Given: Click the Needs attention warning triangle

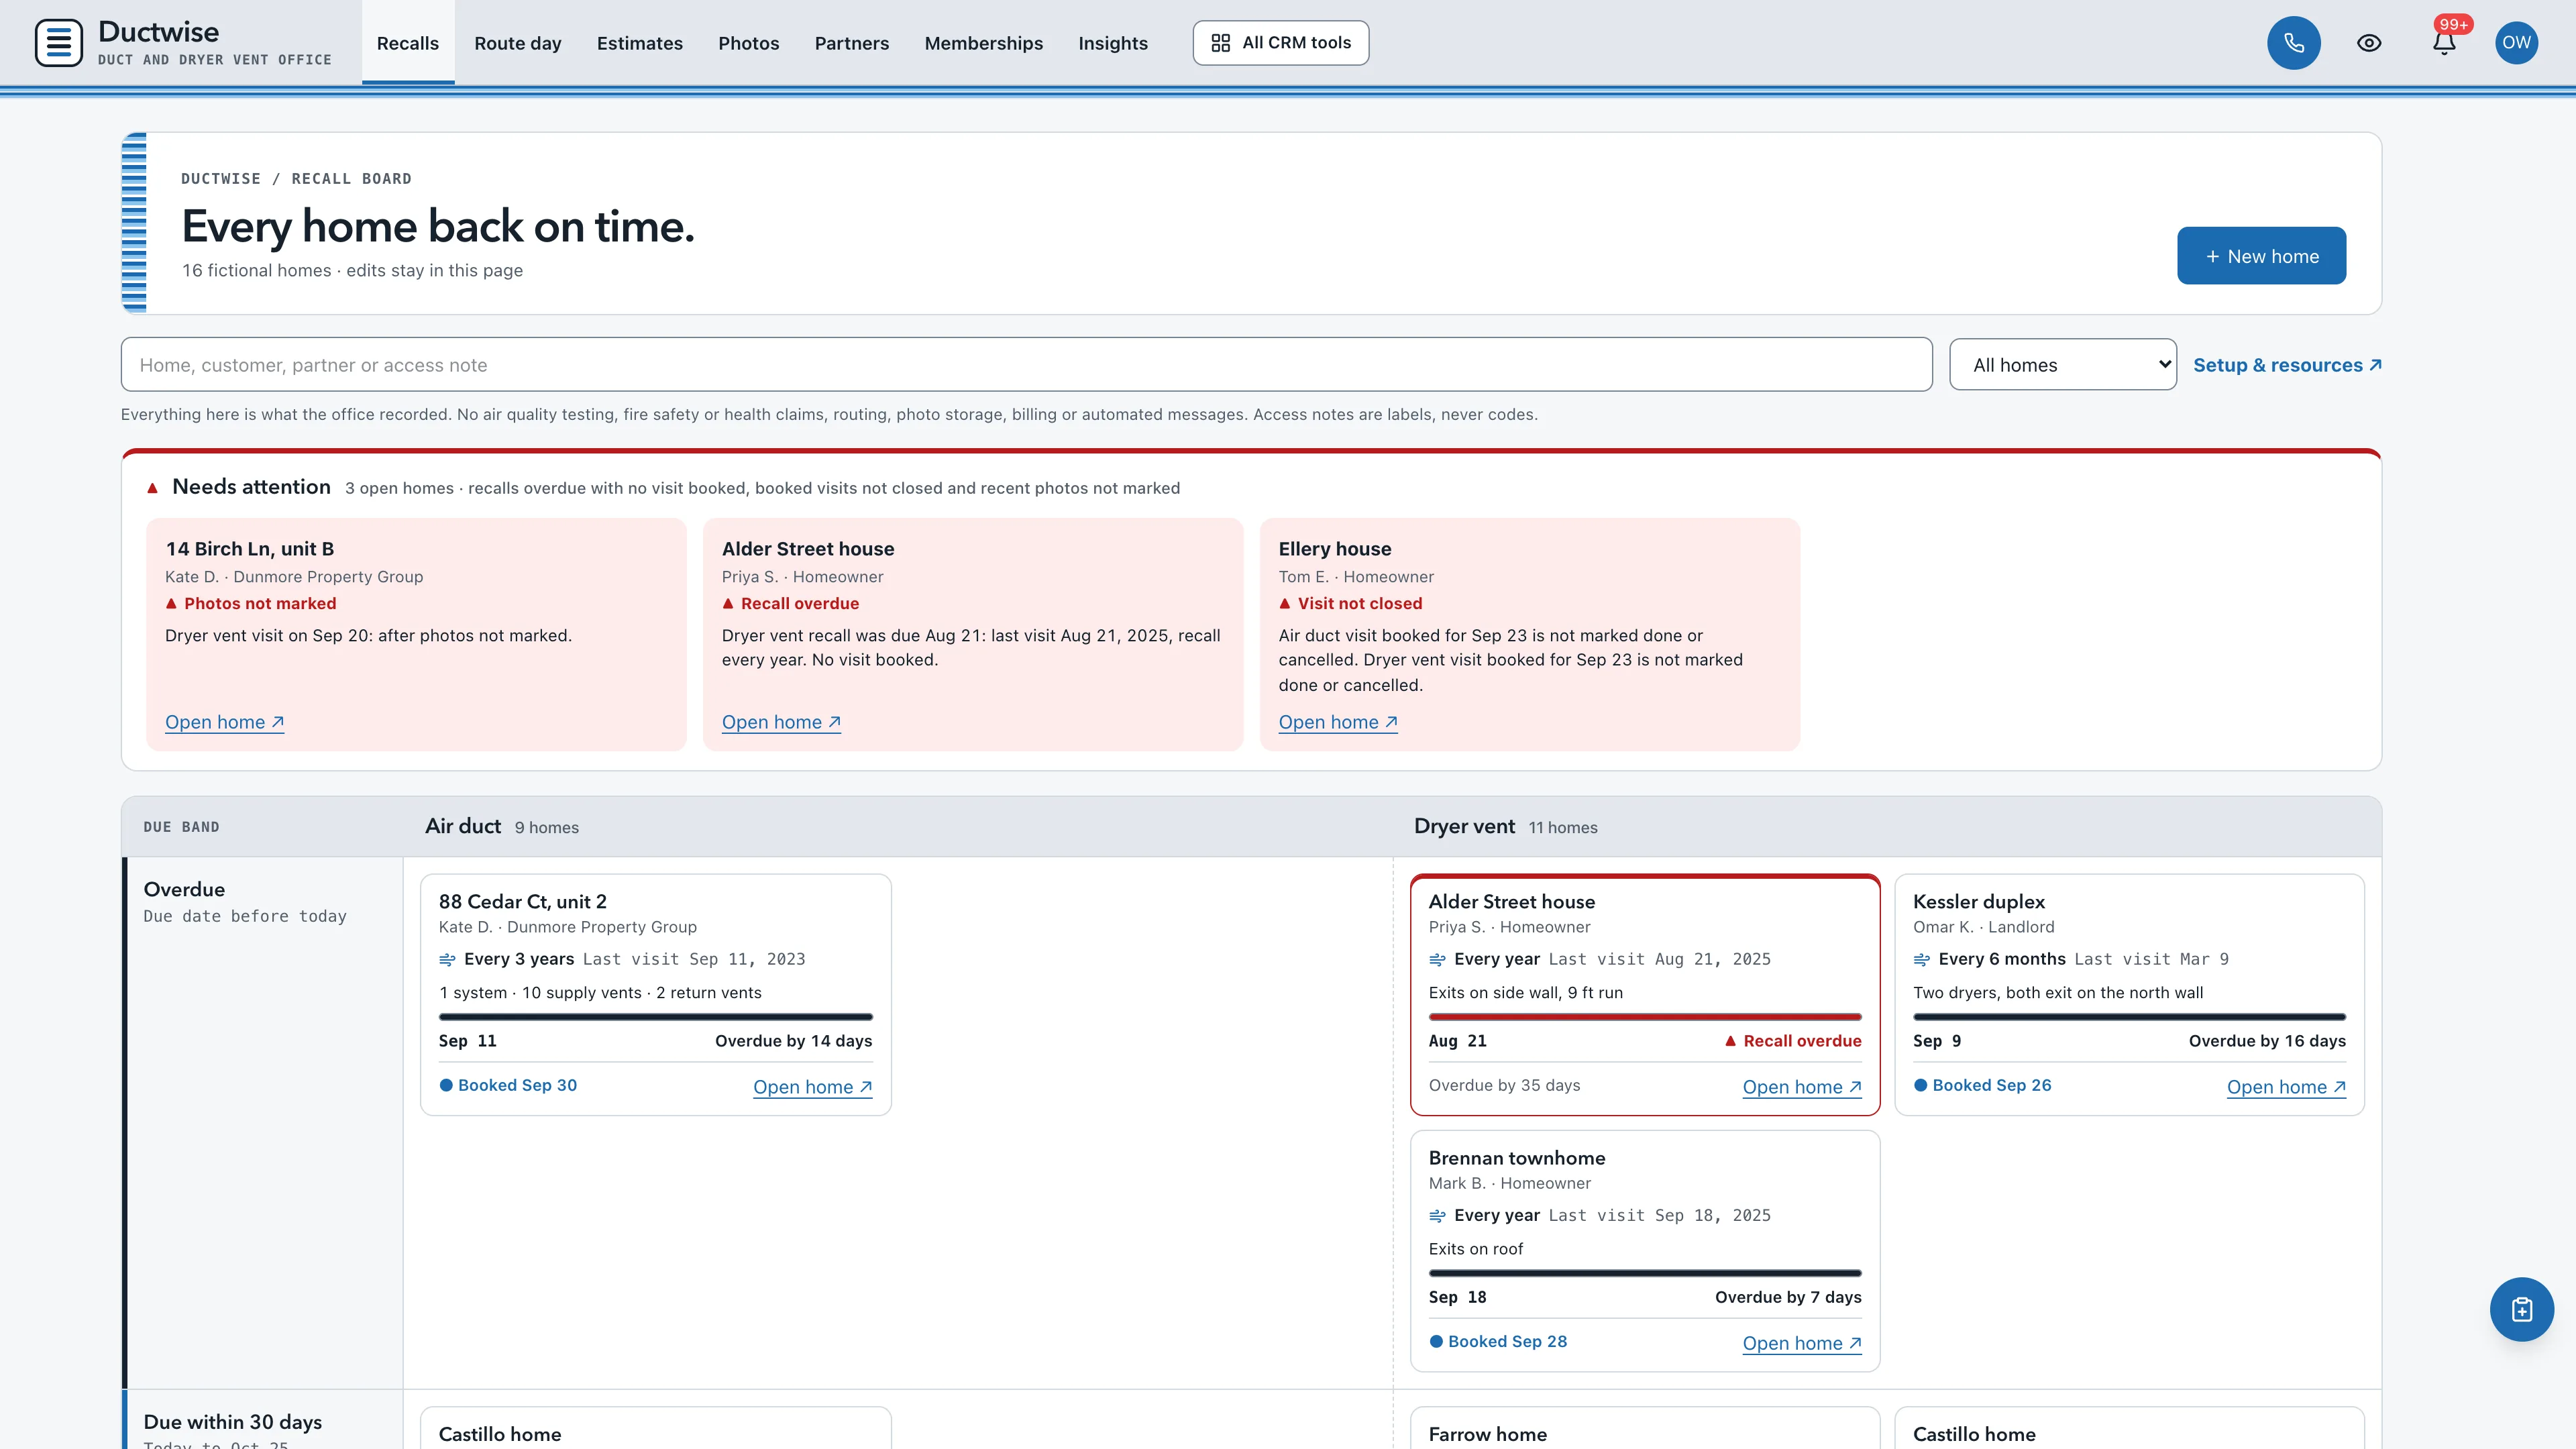Looking at the screenshot, I should [x=152, y=488].
